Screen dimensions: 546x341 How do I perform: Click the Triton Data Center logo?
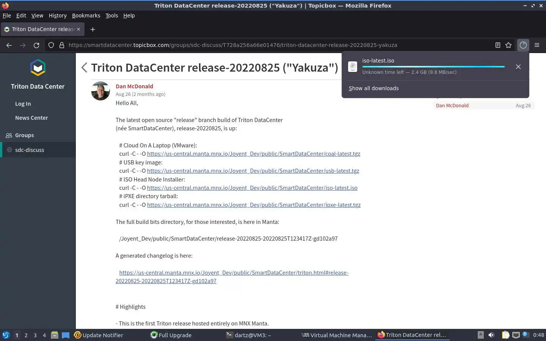(x=38, y=68)
